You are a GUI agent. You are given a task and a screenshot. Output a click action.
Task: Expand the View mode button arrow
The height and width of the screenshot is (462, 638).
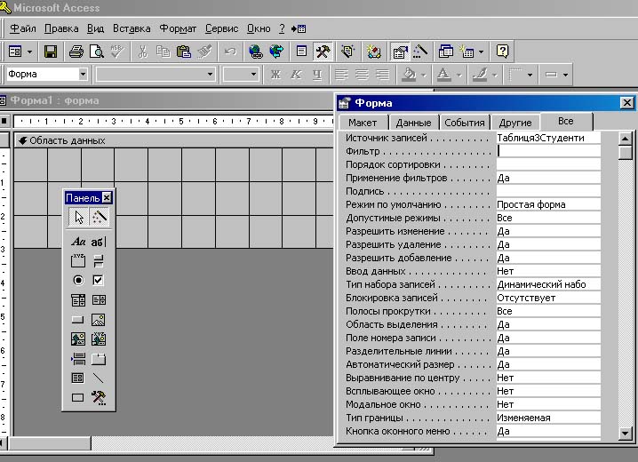click(x=29, y=52)
